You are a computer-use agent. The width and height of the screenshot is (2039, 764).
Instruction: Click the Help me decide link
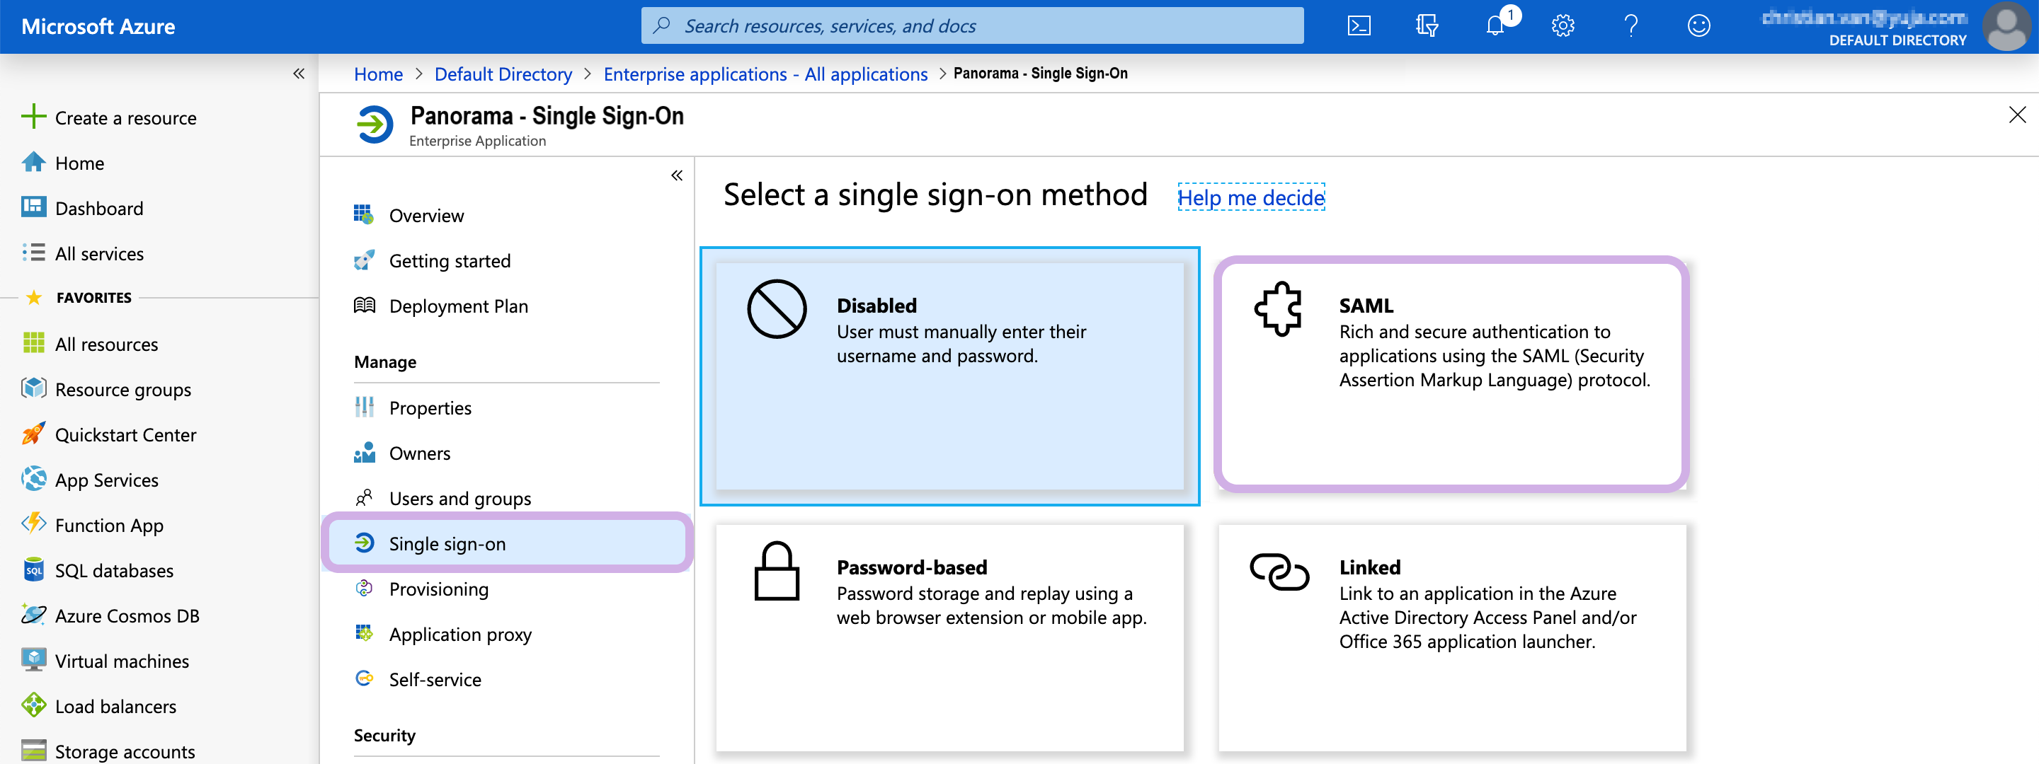(x=1250, y=198)
